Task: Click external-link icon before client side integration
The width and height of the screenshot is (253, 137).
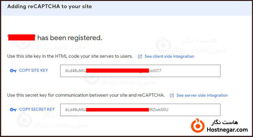Action: point(140,56)
